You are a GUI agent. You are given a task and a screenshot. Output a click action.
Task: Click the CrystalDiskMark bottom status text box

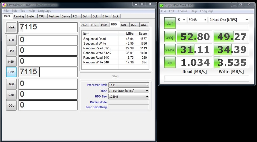(207, 79)
